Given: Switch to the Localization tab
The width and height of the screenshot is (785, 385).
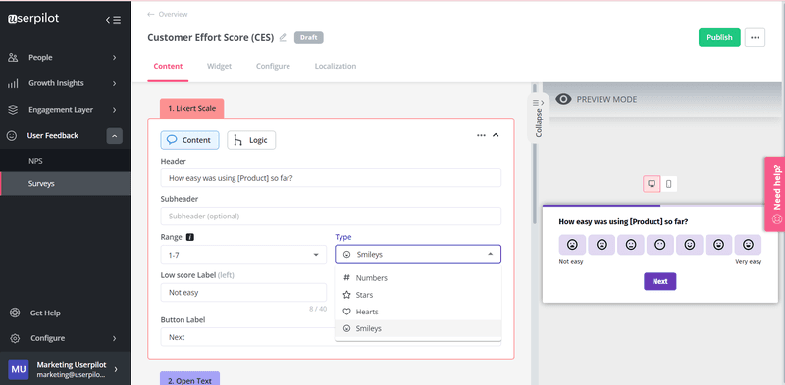Looking at the screenshot, I should [x=336, y=66].
